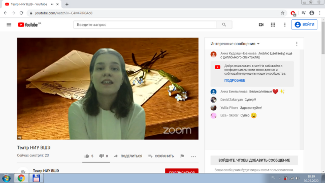Click ПОДЕЛИТЬСЯ to share the video

[128, 156]
